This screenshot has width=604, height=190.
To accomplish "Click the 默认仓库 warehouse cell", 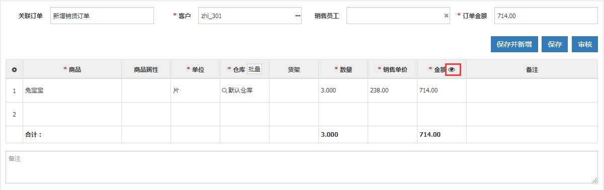I will (x=245, y=90).
